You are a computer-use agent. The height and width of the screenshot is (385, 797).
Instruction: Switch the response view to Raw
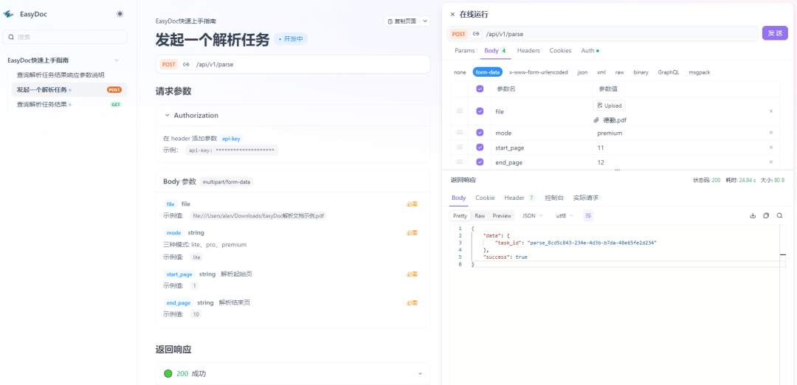click(x=480, y=215)
